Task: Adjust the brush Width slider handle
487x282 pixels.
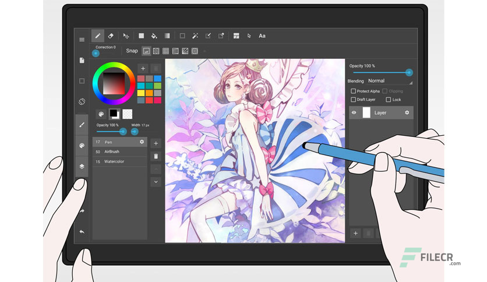Action: (135, 132)
